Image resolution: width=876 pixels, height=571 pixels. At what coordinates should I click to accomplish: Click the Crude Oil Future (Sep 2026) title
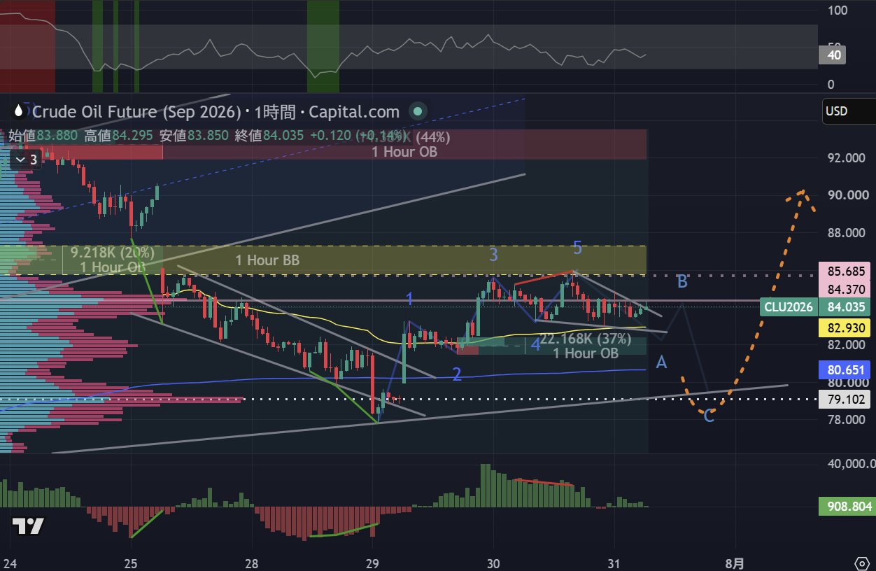point(138,111)
